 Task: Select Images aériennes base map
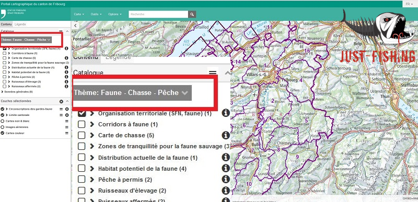coord(3,127)
